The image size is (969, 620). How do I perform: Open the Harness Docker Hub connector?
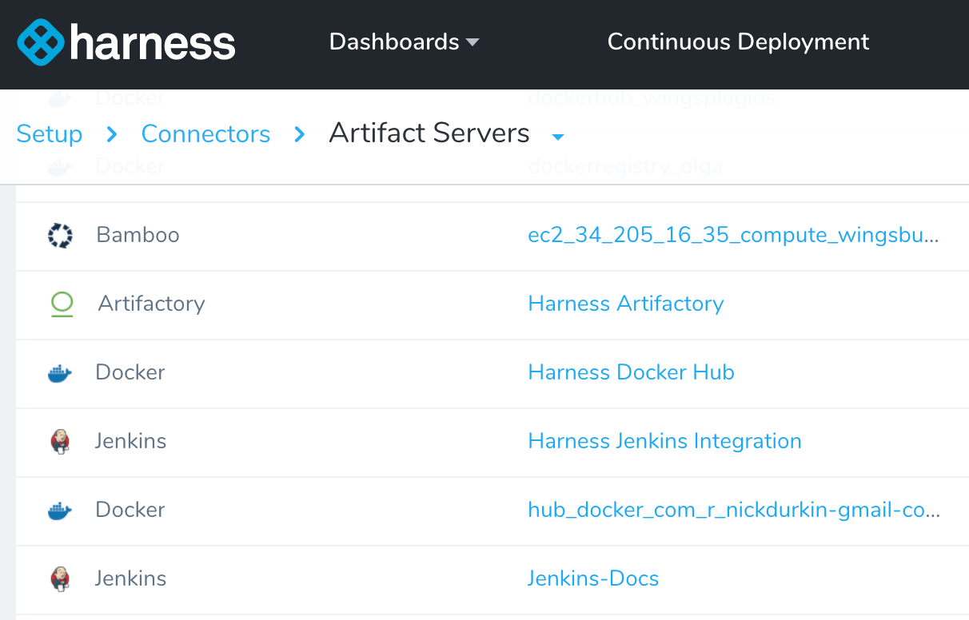pos(631,372)
